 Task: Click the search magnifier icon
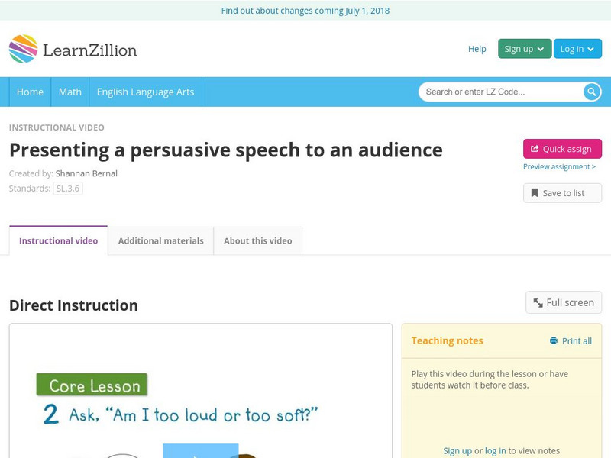590,91
